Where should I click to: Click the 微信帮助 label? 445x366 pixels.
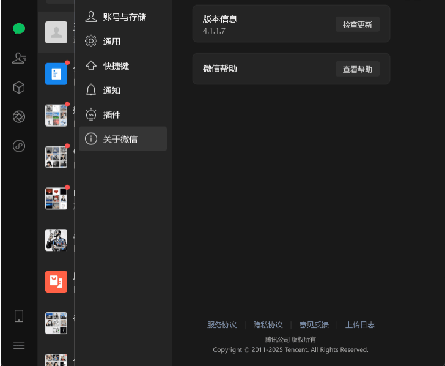coord(220,69)
